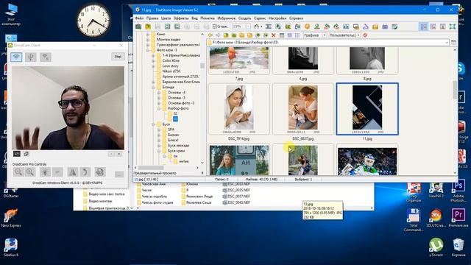The image size is (471, 265).
Task: Click the hand pan tool icon
Action: 257,26
